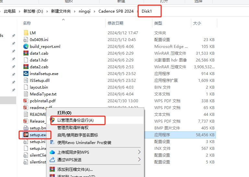Expand breadcrumb chevron after 此电脑
Screen dimensions: 249x177
(x=19, y=11)
